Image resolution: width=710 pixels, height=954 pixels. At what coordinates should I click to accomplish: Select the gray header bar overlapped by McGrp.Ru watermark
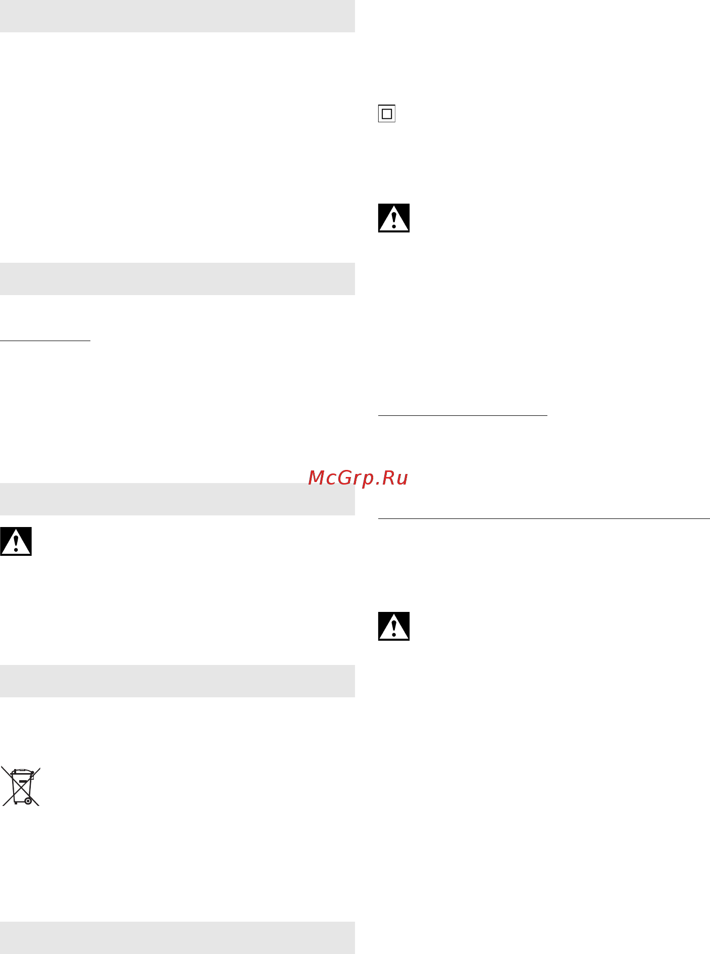pyautogui.click(x=177, y=499)
